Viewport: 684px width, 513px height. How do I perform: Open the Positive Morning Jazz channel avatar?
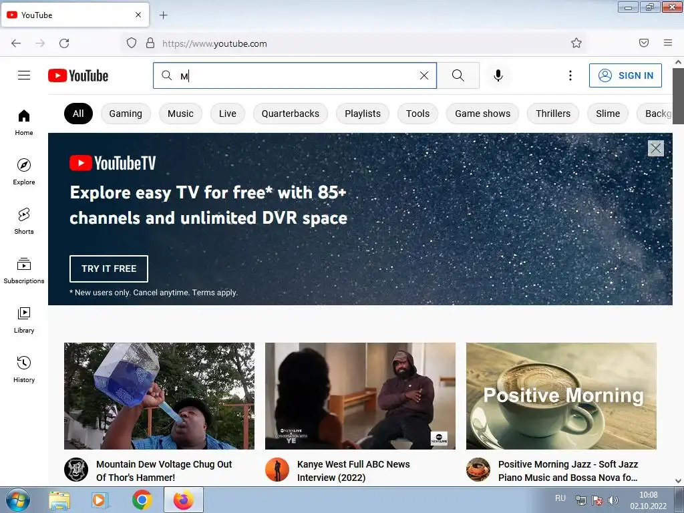point(478,470)
